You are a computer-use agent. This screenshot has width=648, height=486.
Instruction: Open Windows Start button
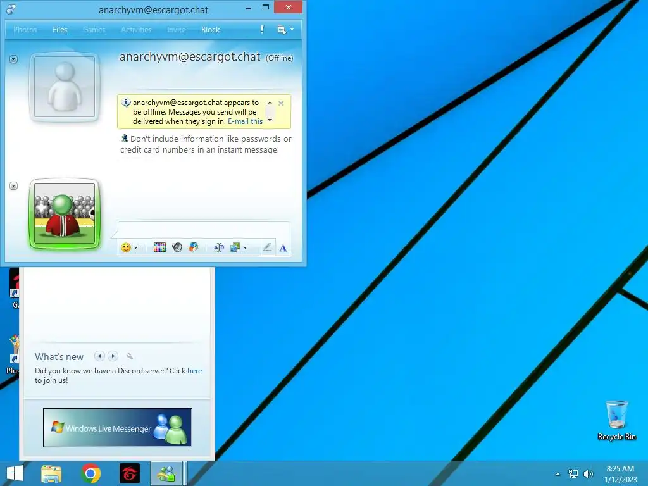[15, 473]
